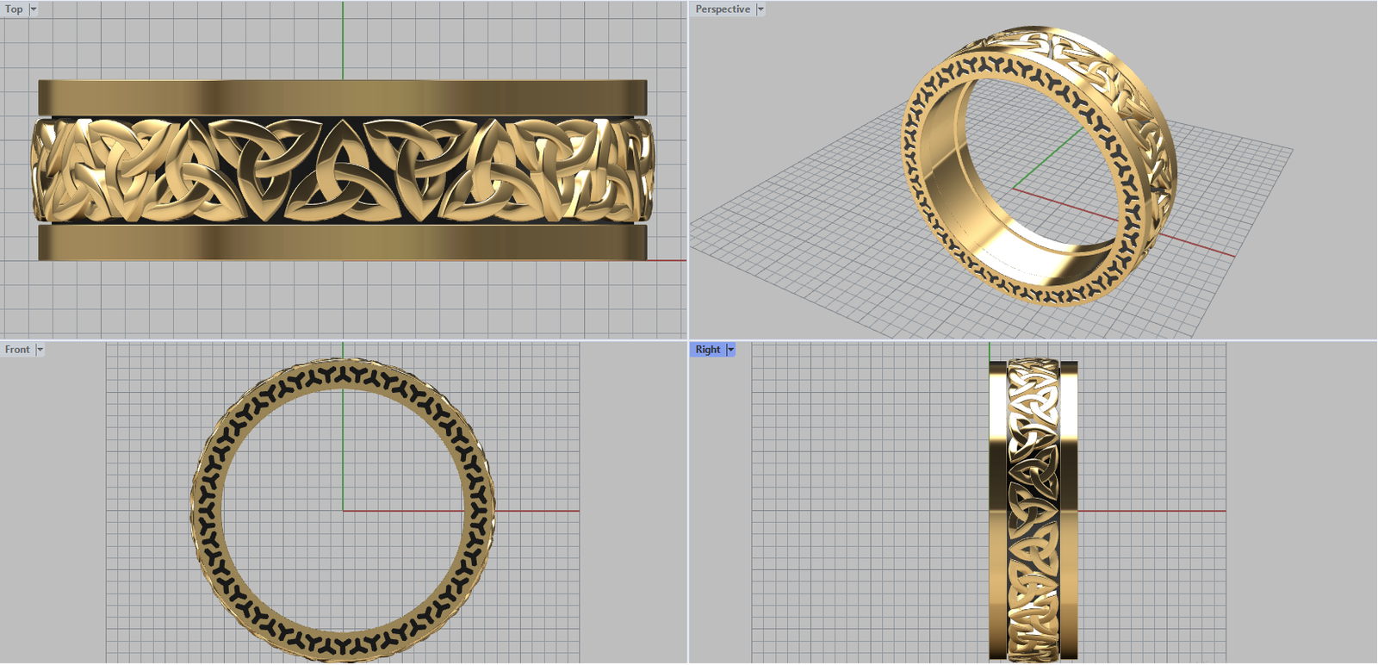Screen dimensions: 1378x665
Task: Activate the Right viewport title label
Action: (x=707, y=350)
